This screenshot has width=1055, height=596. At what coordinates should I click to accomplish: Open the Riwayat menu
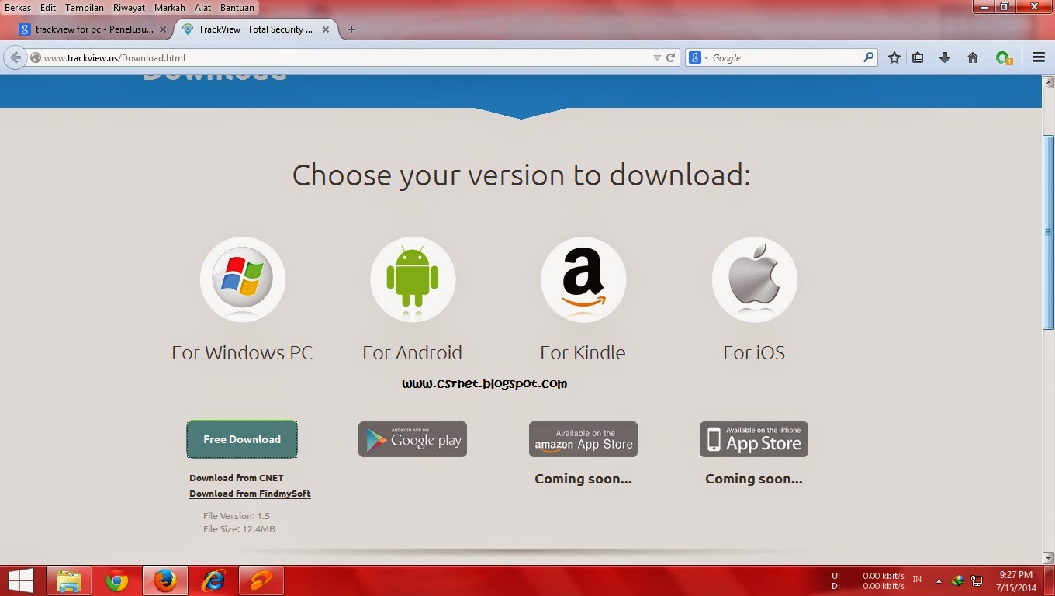click(x=129, y=8)
